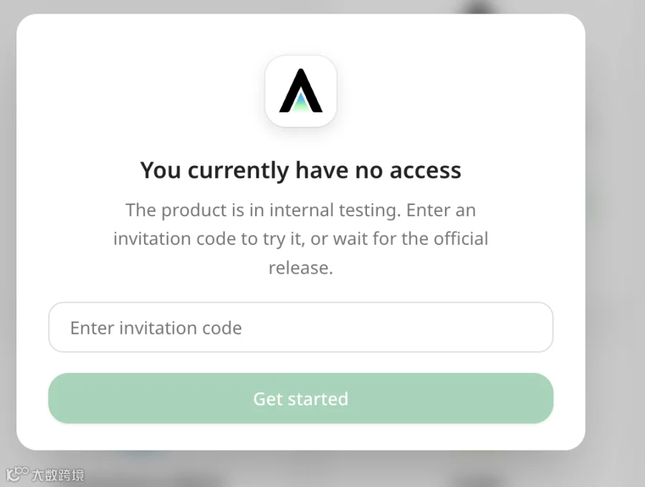Click the white rounded tile around the logo
Screen dimensions: 645x487
(x=301, y=91)
